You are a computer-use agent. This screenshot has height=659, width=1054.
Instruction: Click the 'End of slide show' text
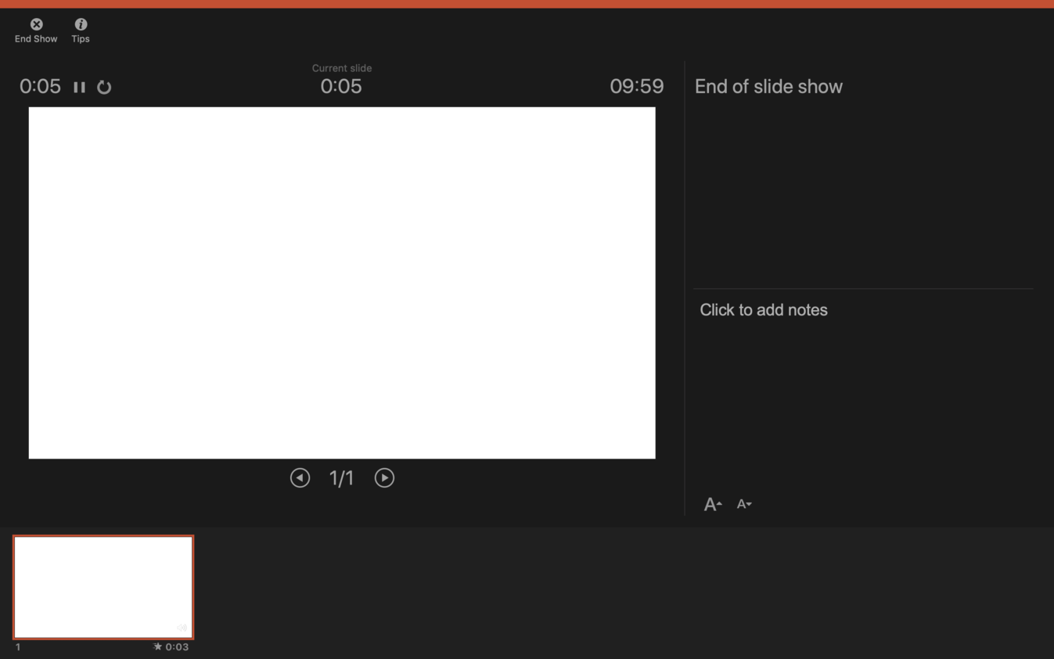point(768,87)
